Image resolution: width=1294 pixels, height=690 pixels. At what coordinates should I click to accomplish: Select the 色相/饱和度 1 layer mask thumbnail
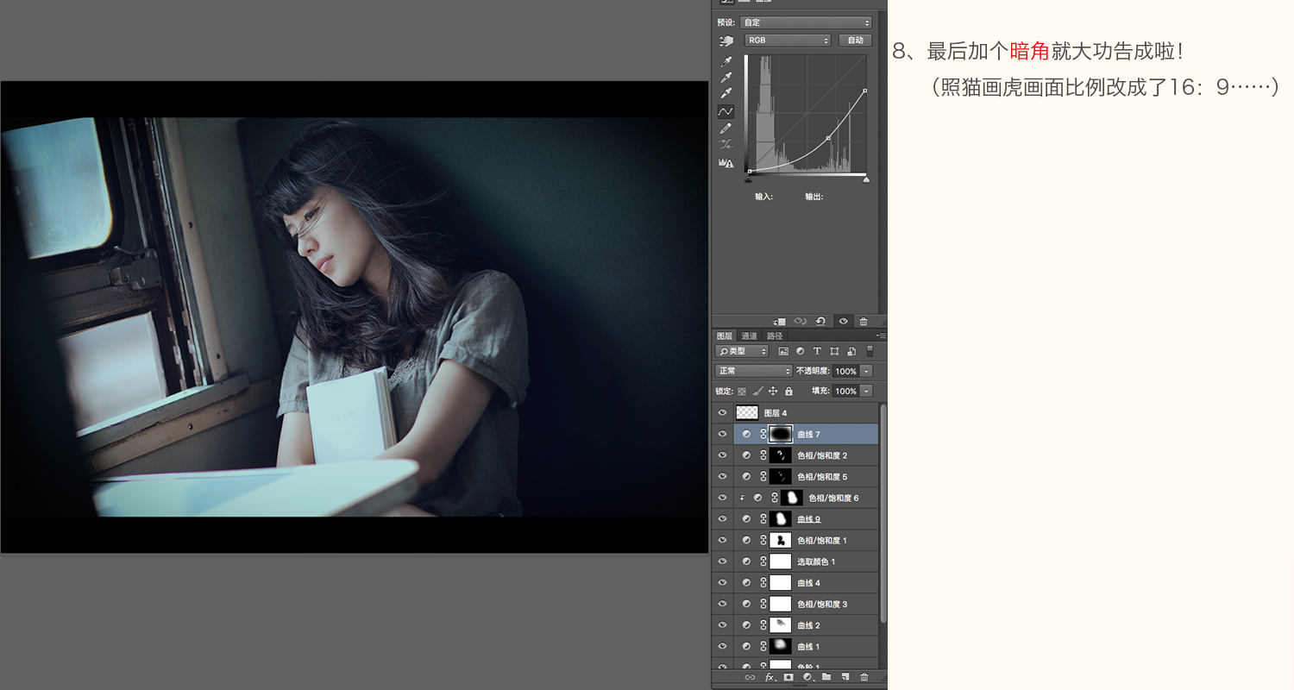pos(781,541)
